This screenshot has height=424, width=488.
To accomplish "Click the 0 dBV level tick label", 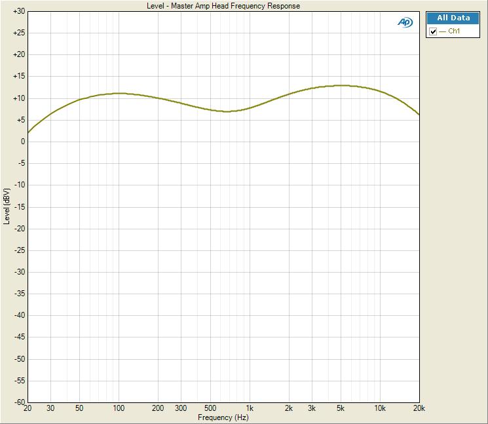I will tap(22, 142).
